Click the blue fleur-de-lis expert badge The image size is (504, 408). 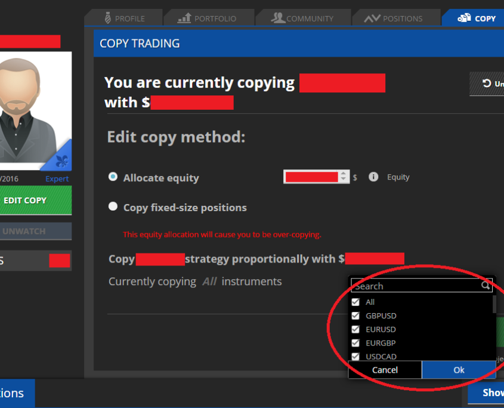click(x=62, y=159)
